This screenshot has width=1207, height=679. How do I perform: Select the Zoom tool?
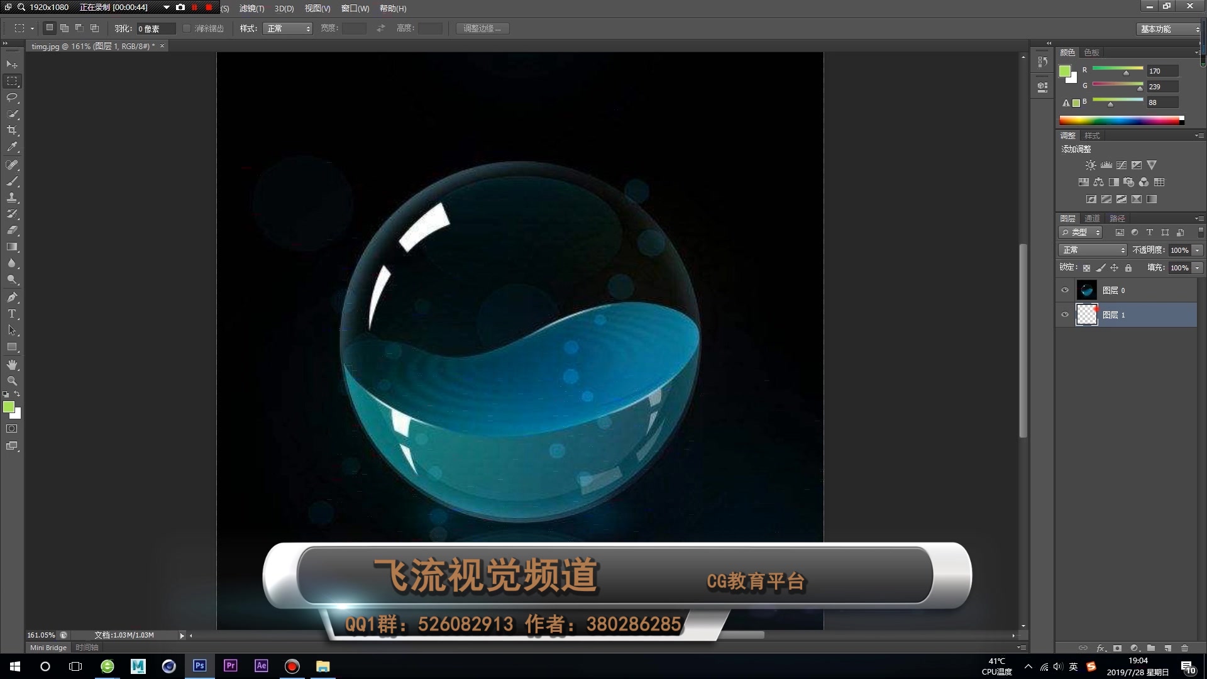coord(11,382)
